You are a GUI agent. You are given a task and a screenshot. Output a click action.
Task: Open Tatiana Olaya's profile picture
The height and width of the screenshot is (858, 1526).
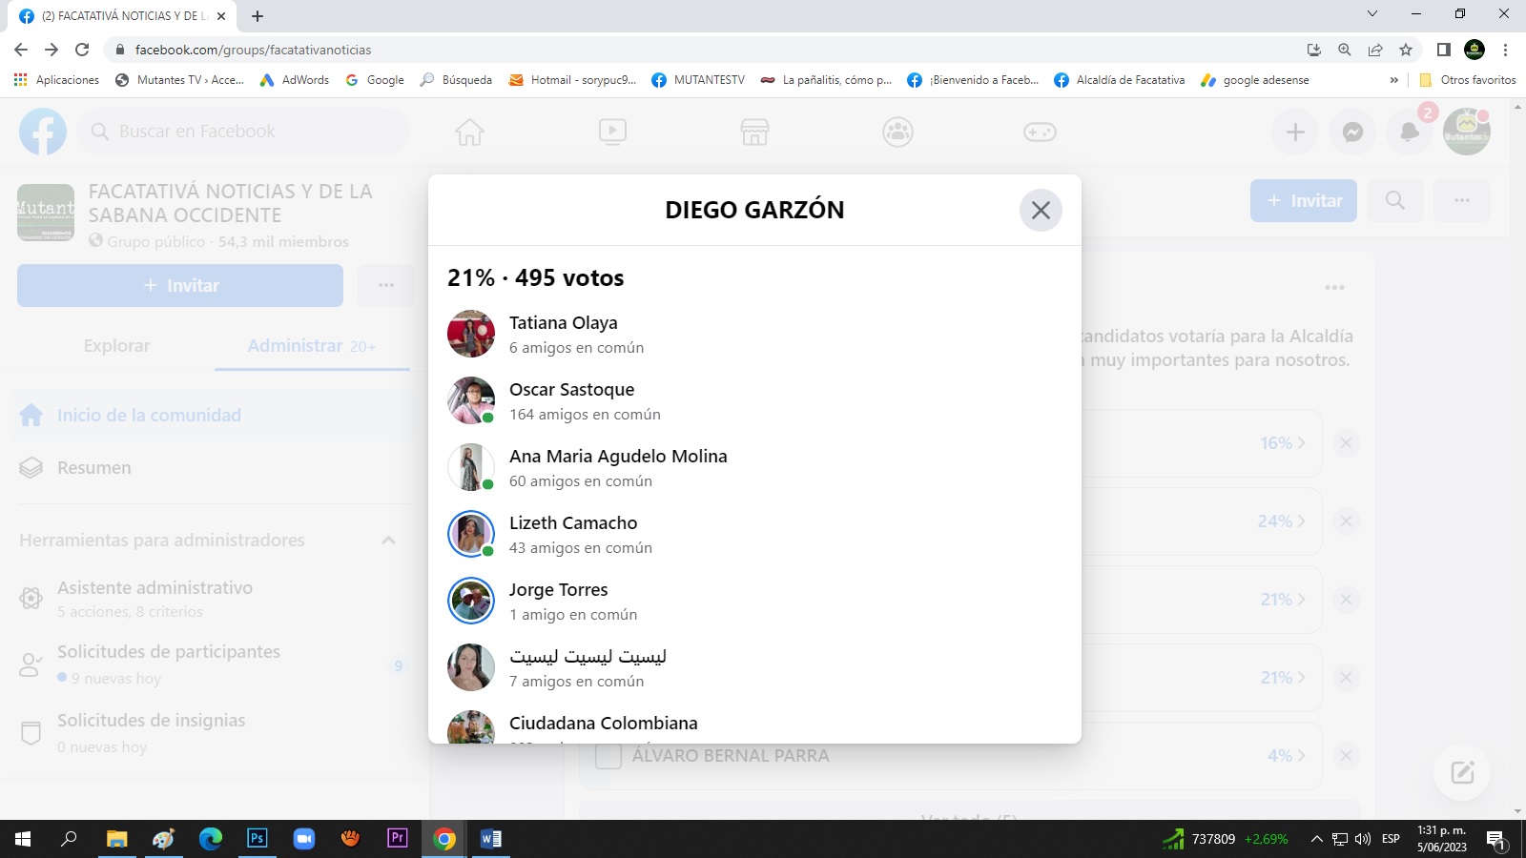pyautogui.click(x=471, y=334)
